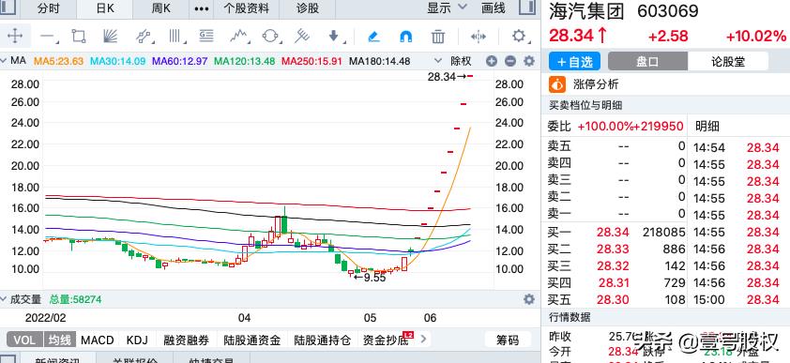Select the MACD indicator
Screen dimensions: 790x363
pos(98,340)
